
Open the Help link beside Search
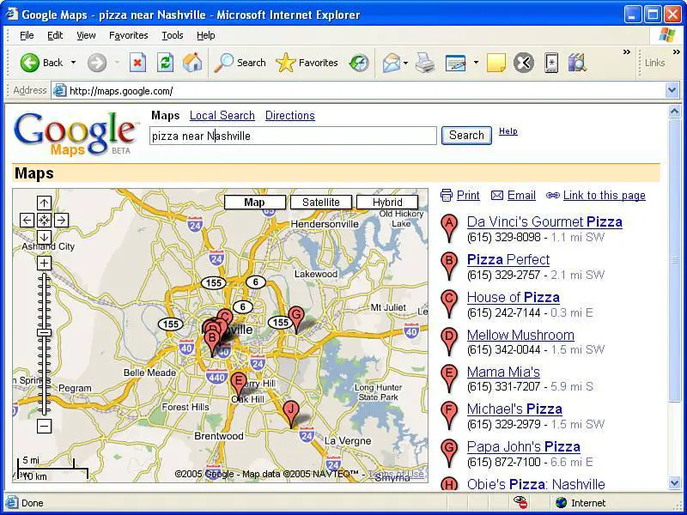tap(508, 131)
